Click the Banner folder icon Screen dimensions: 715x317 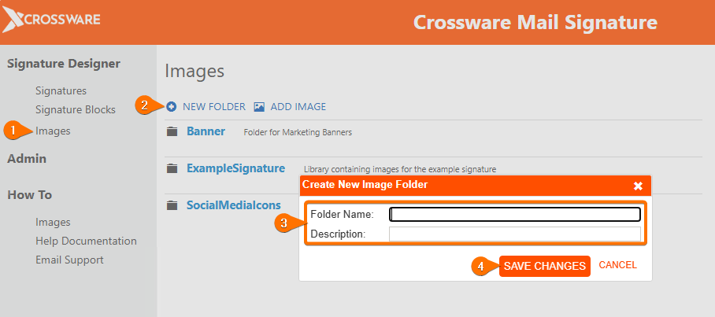[172, 132]
